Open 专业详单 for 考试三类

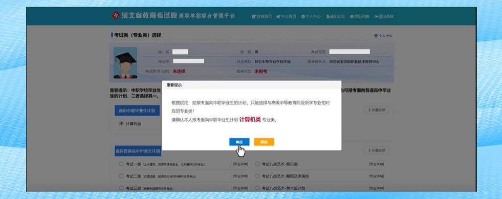tap(240, 188)
